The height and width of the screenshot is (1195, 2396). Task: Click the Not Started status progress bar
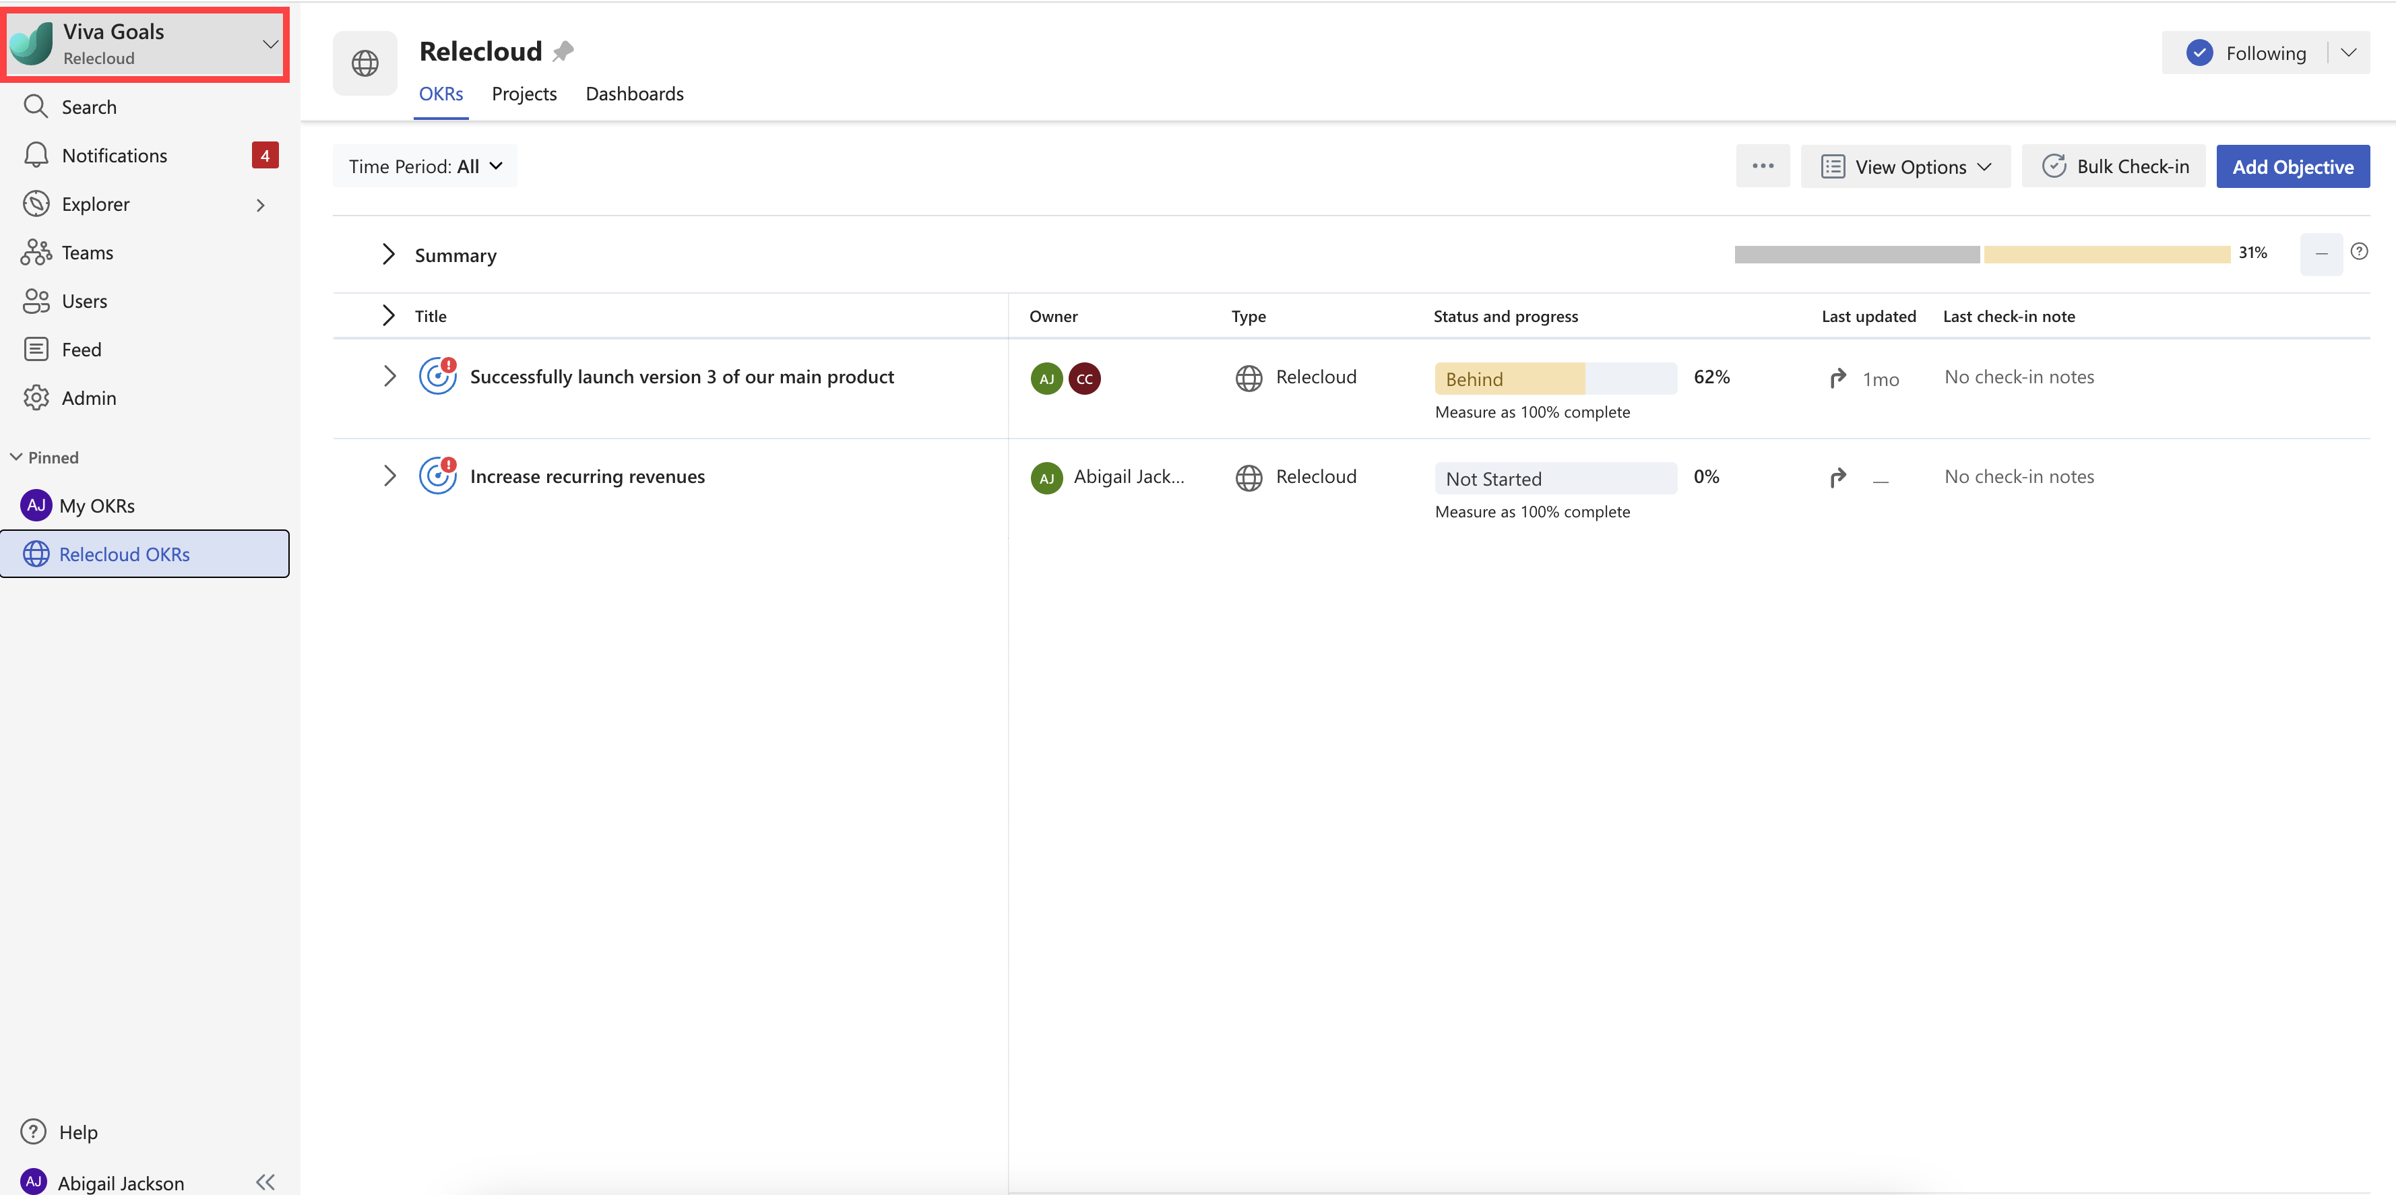pyautogui.click(x=1555, y=478)
